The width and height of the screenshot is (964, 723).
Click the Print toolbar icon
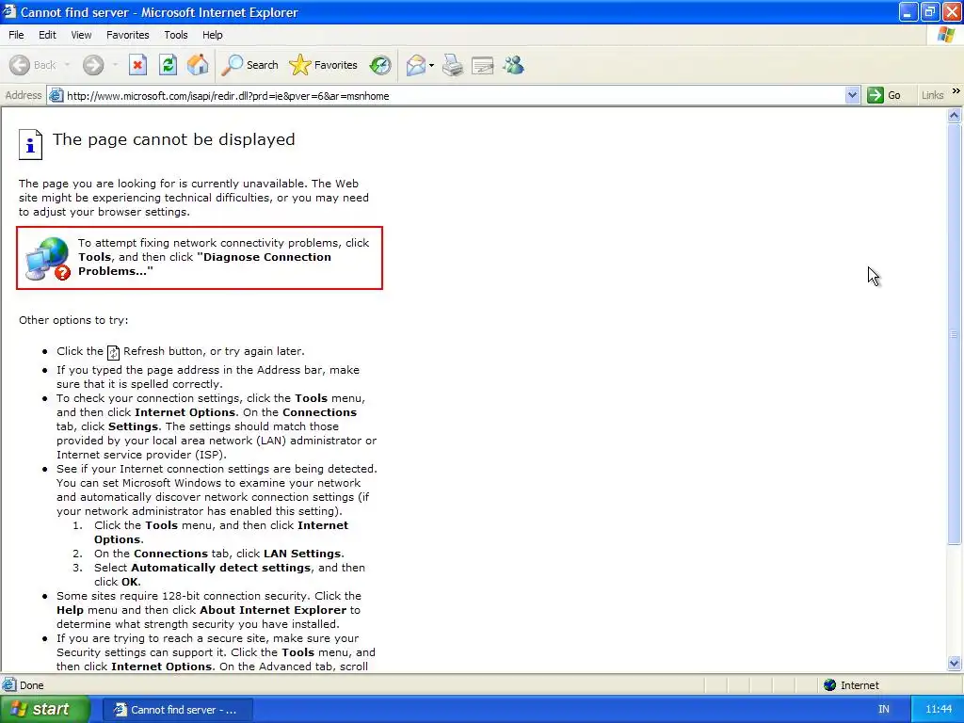pos(453,65)
